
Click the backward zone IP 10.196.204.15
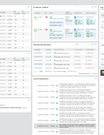pos(89,53)
